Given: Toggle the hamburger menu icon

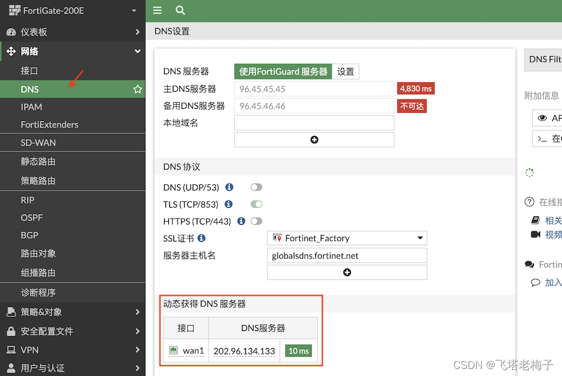Looking at the screenshot, I should pyautogui.click(x=157, y=11).
